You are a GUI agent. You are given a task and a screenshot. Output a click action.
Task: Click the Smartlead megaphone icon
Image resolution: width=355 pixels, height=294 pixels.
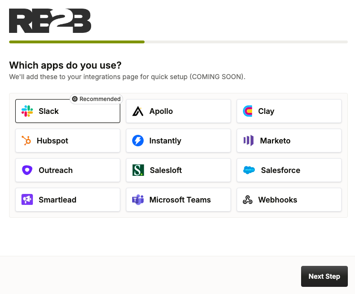pyautogui.click(x=27, y=200)
